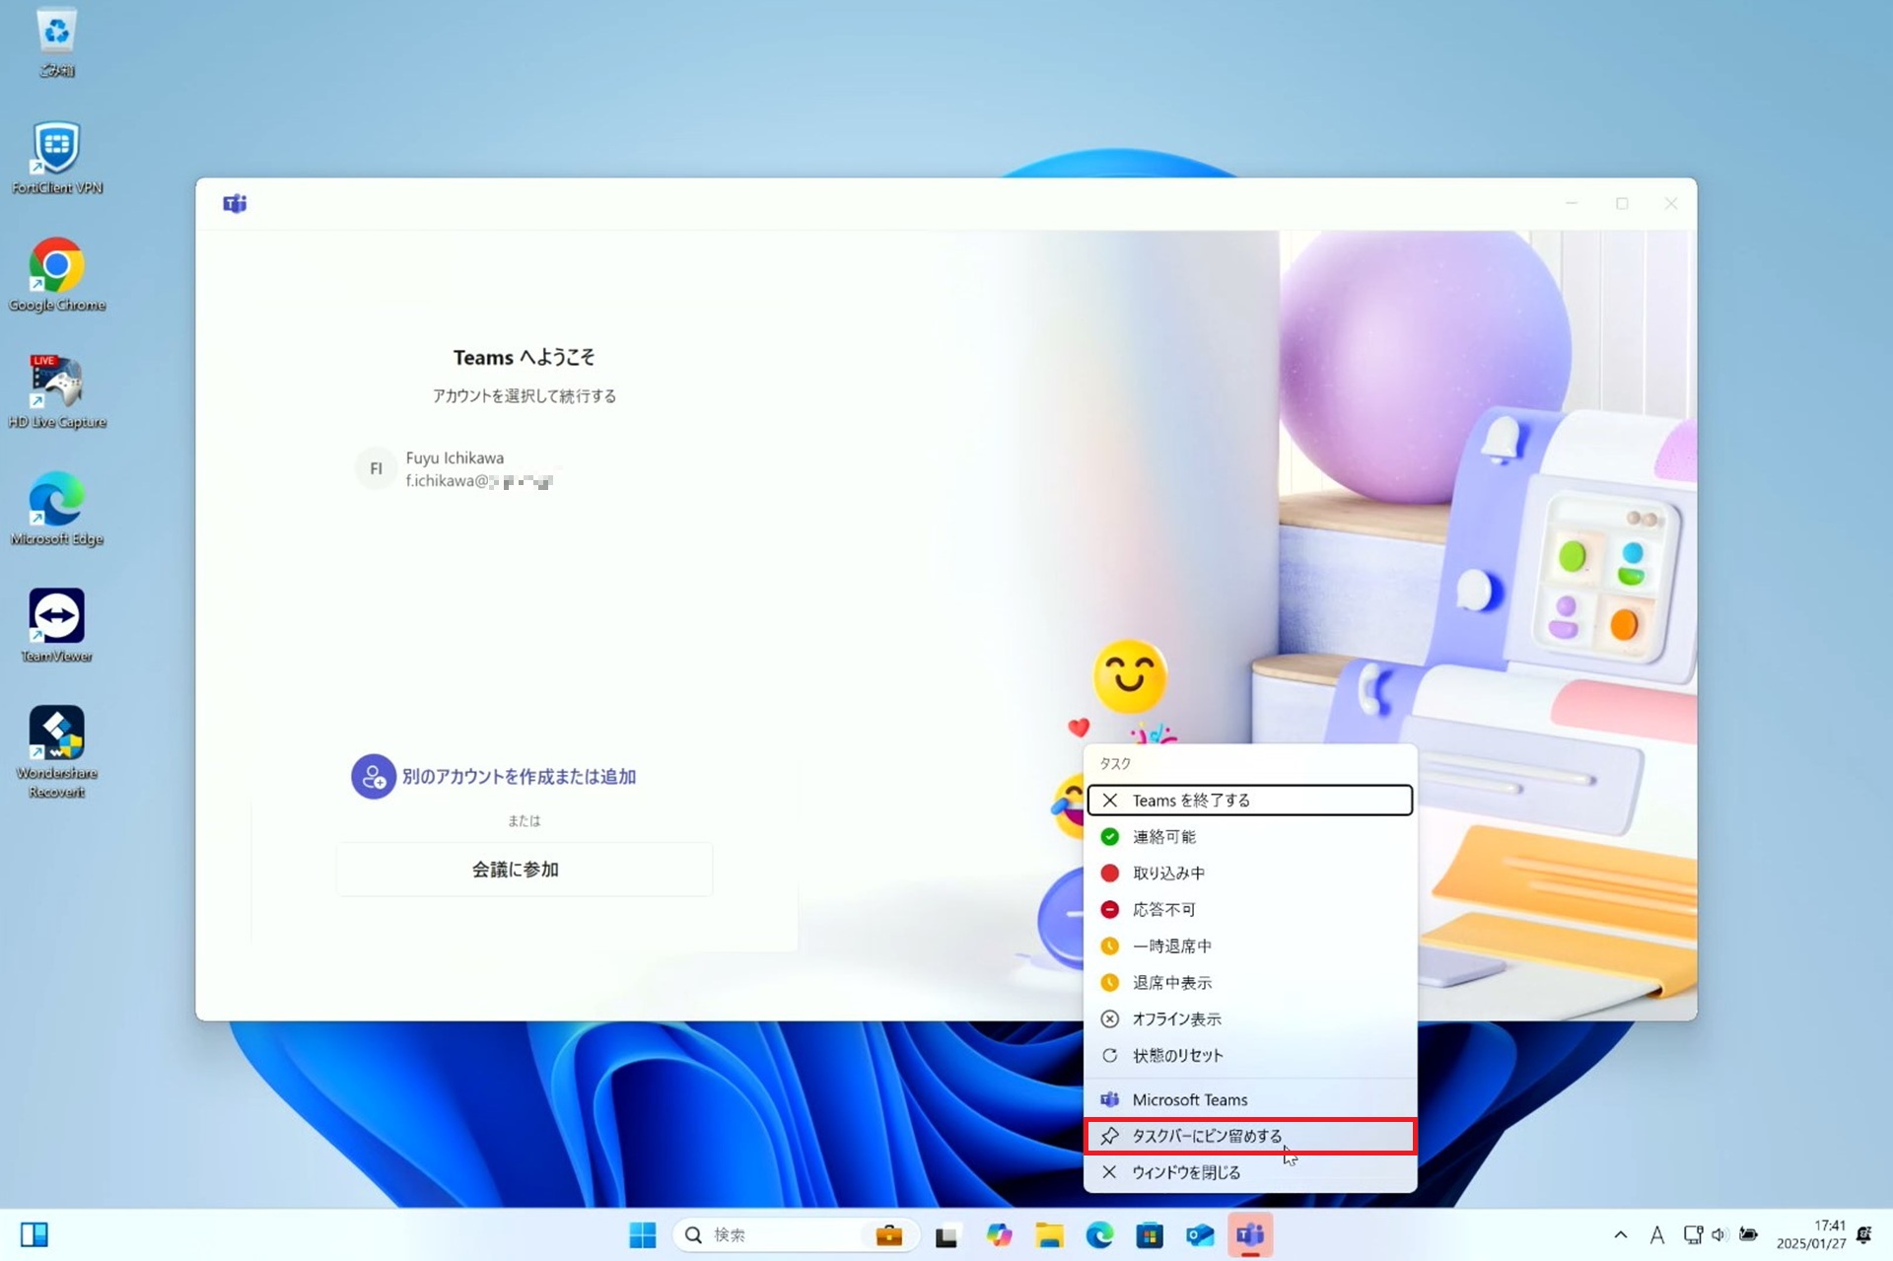Set status to 連絡可能
This screenshot has width=1893, height=1261.
[x=1249, y=836]
